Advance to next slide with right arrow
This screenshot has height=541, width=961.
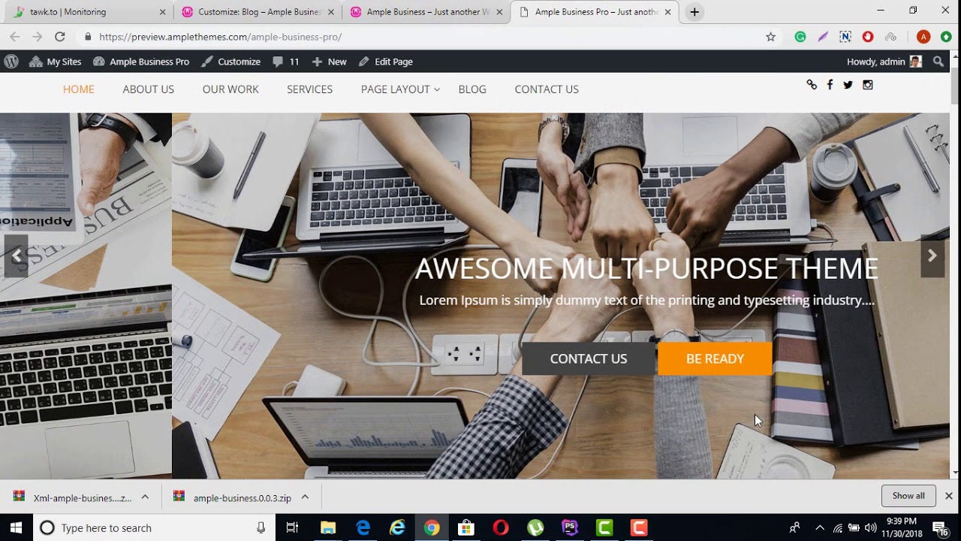point(932,256)
